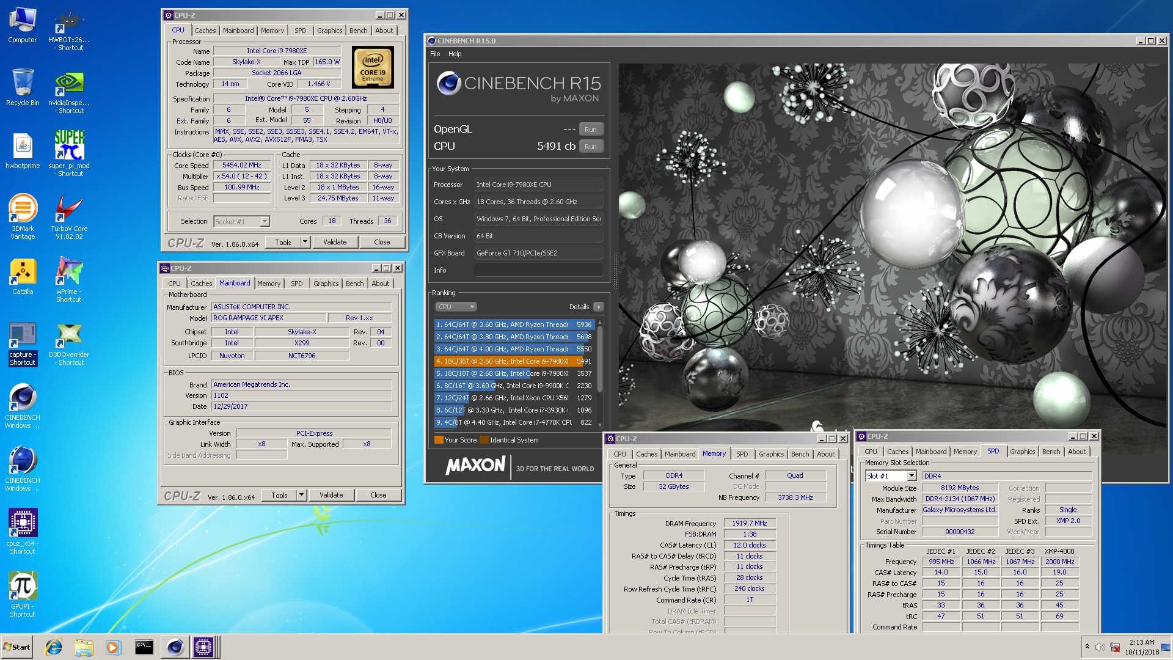
Task: Click Close in the top CPU-Z window
Action: pos(382,242)
